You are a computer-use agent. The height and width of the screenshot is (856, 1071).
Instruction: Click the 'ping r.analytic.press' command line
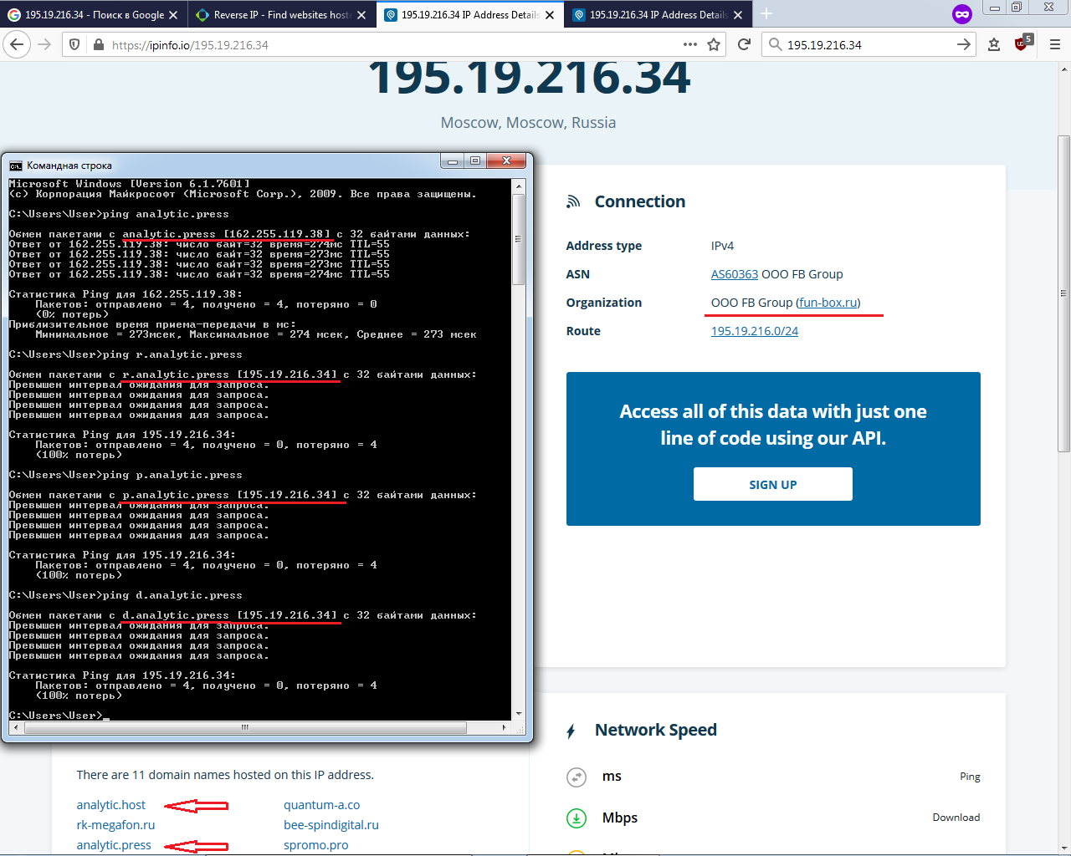[x=172, y=354]
